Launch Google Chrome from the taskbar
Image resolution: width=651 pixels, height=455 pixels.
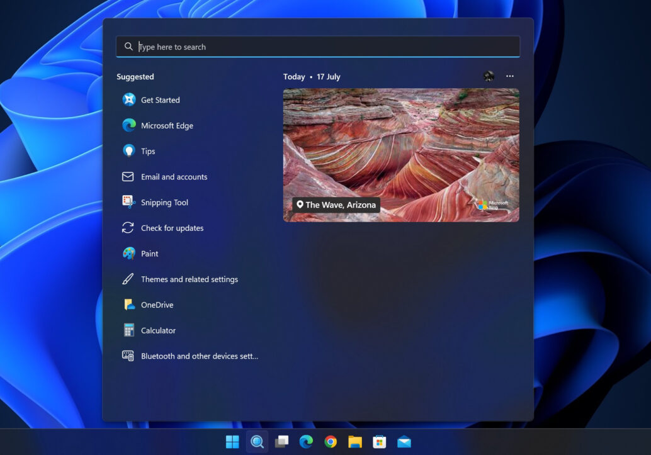pyautogui.click(x=331, y=441)
